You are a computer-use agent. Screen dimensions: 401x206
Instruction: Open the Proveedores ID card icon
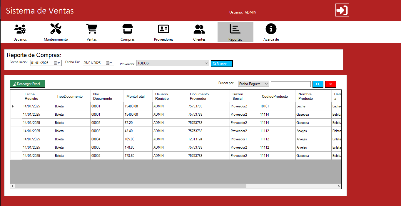click(163, 29)
